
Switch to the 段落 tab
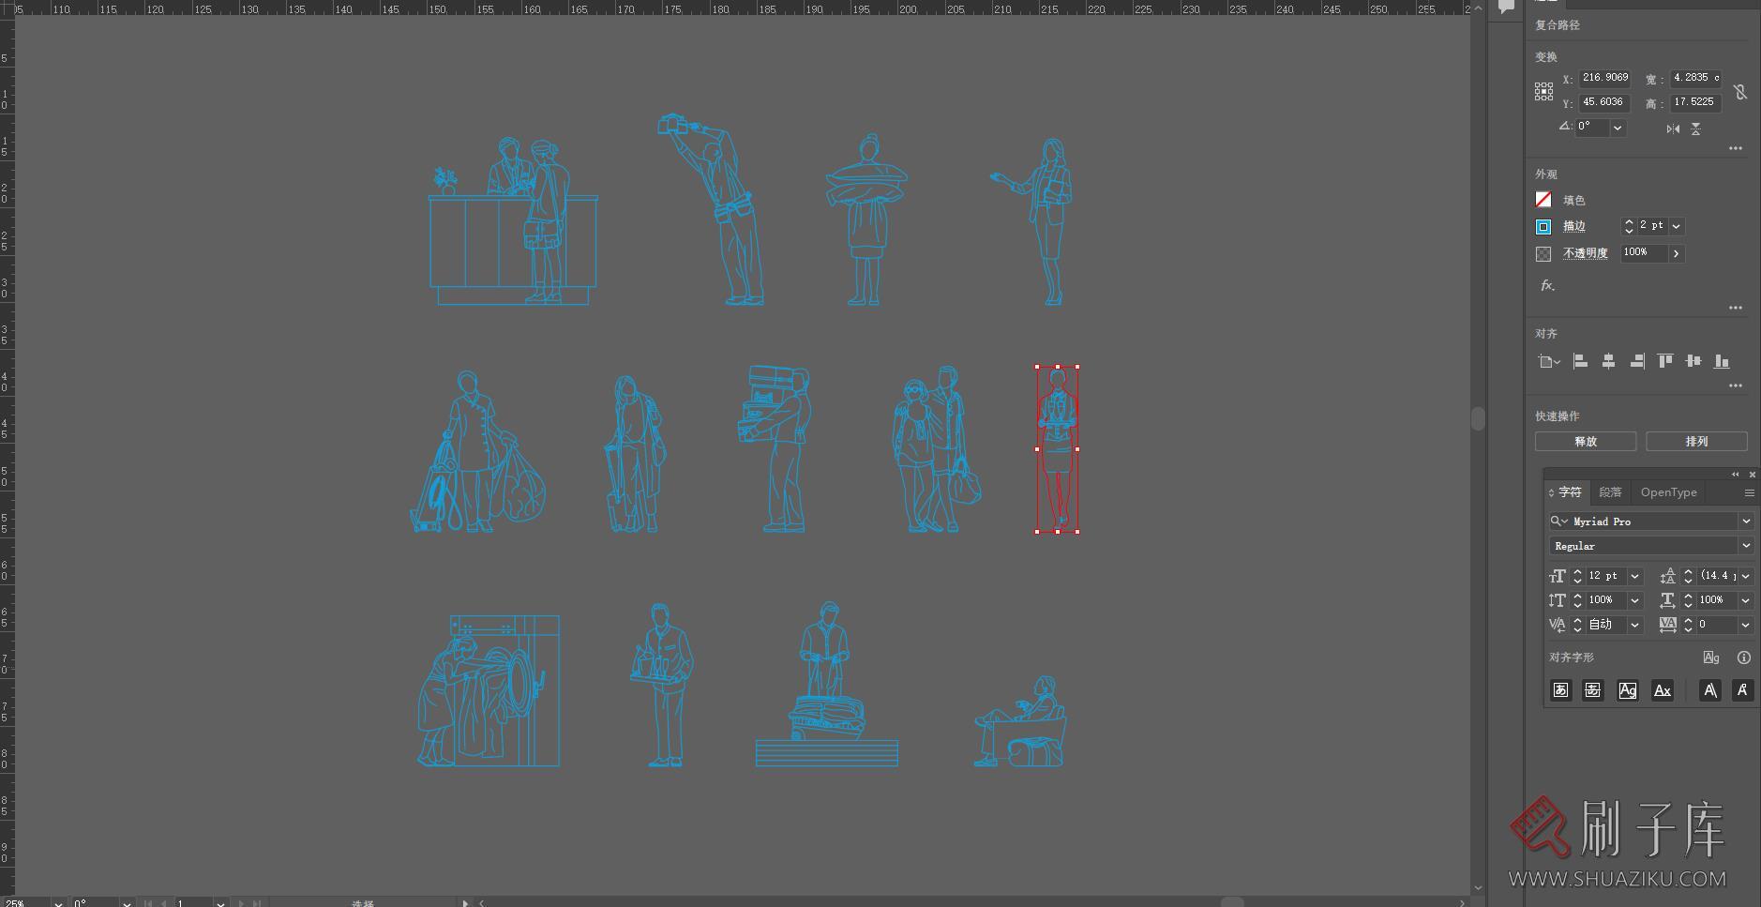(x=1610, y=492)
